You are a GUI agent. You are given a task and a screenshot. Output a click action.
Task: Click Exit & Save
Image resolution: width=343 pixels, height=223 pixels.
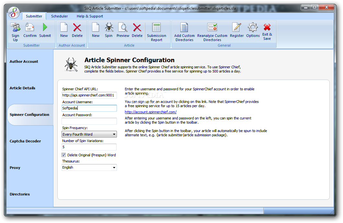click(267, 31)
